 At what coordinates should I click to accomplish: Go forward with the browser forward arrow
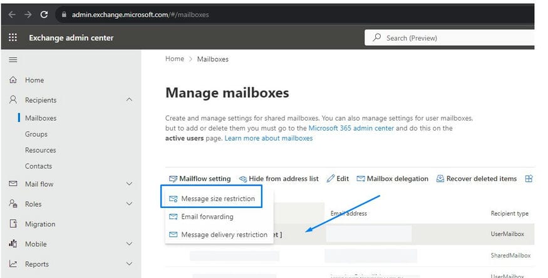(28, 14)
